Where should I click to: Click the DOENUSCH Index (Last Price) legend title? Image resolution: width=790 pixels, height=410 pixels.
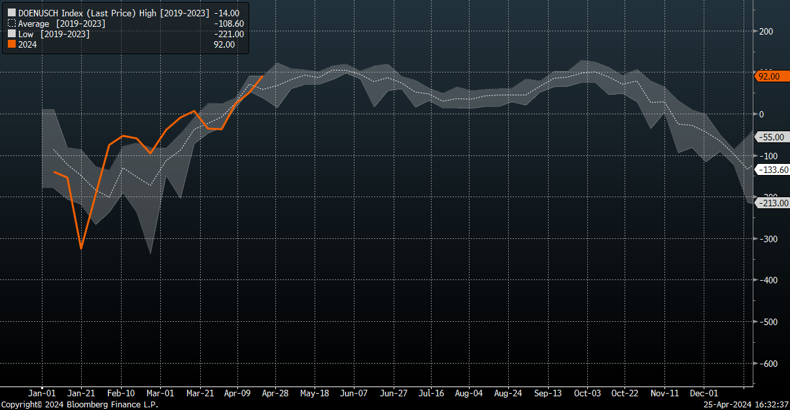point(77,12)
